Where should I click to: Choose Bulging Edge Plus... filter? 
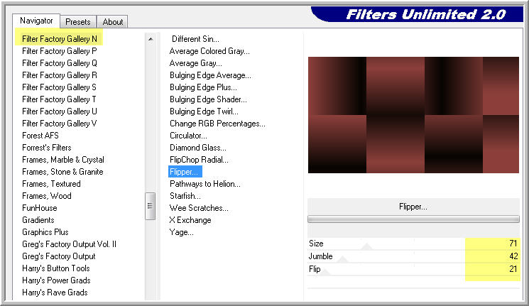[204, 87]
